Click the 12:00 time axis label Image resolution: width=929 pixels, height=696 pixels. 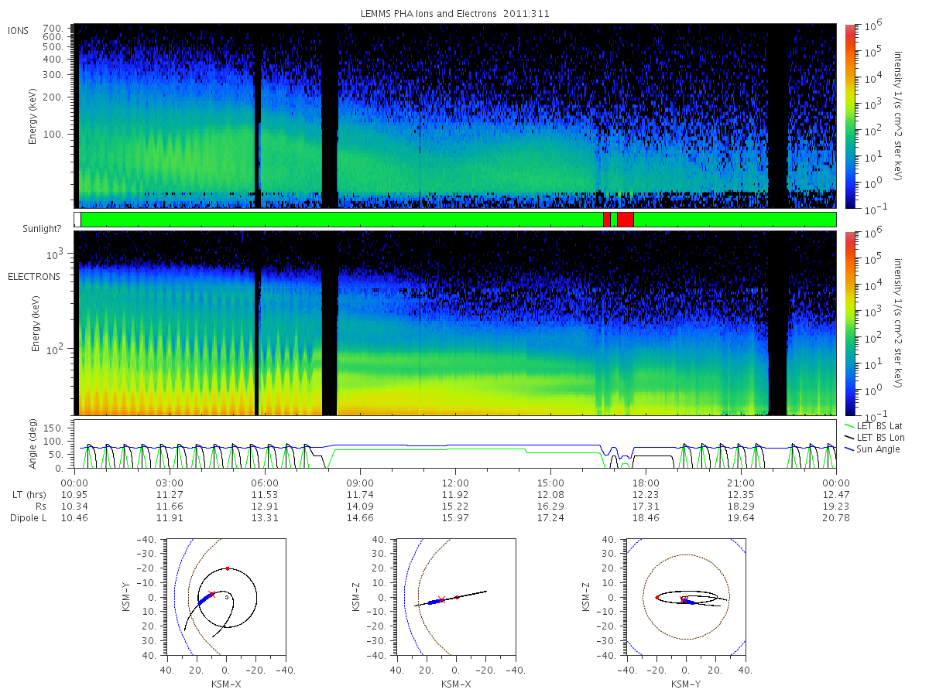point(455,482)
